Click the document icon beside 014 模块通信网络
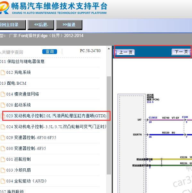The image size is (192, 193). click(x=3, y=94)
